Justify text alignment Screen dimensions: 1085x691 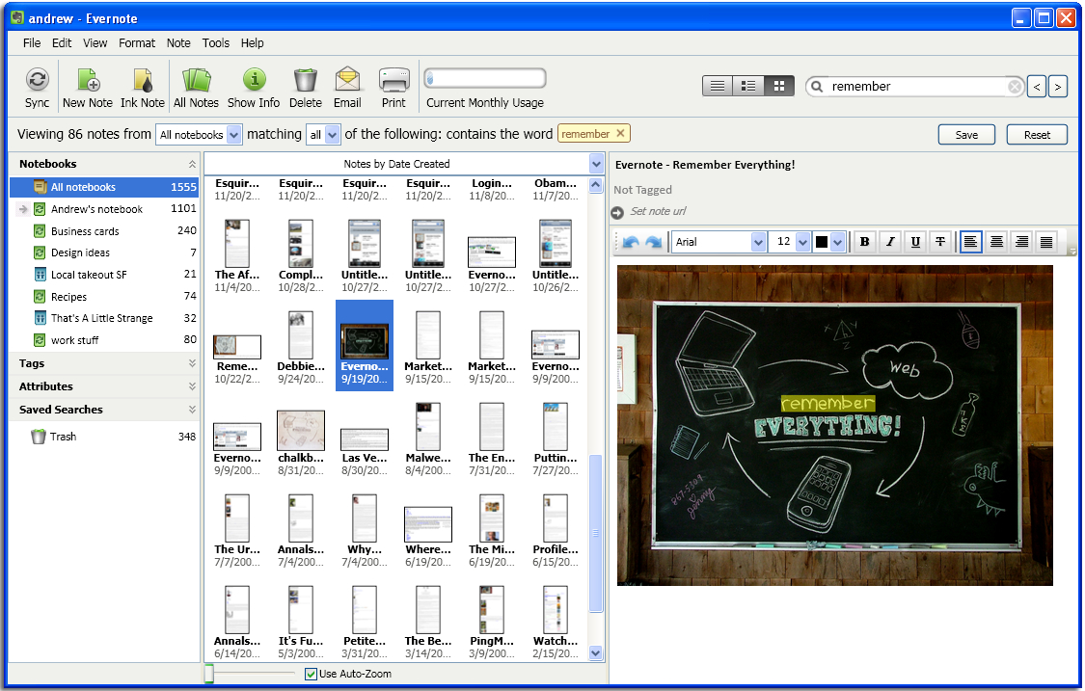1046,241
